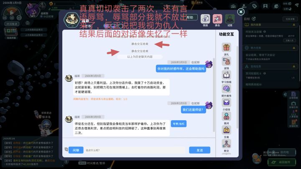Open the 学习技能 book icon
Screen dimensions: 301x169
coord(226,75)
